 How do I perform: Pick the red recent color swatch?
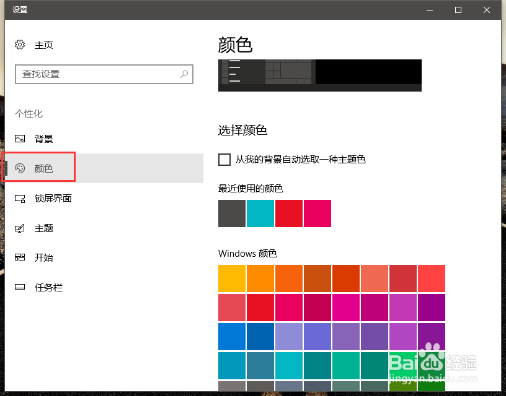tap(289, 213)
